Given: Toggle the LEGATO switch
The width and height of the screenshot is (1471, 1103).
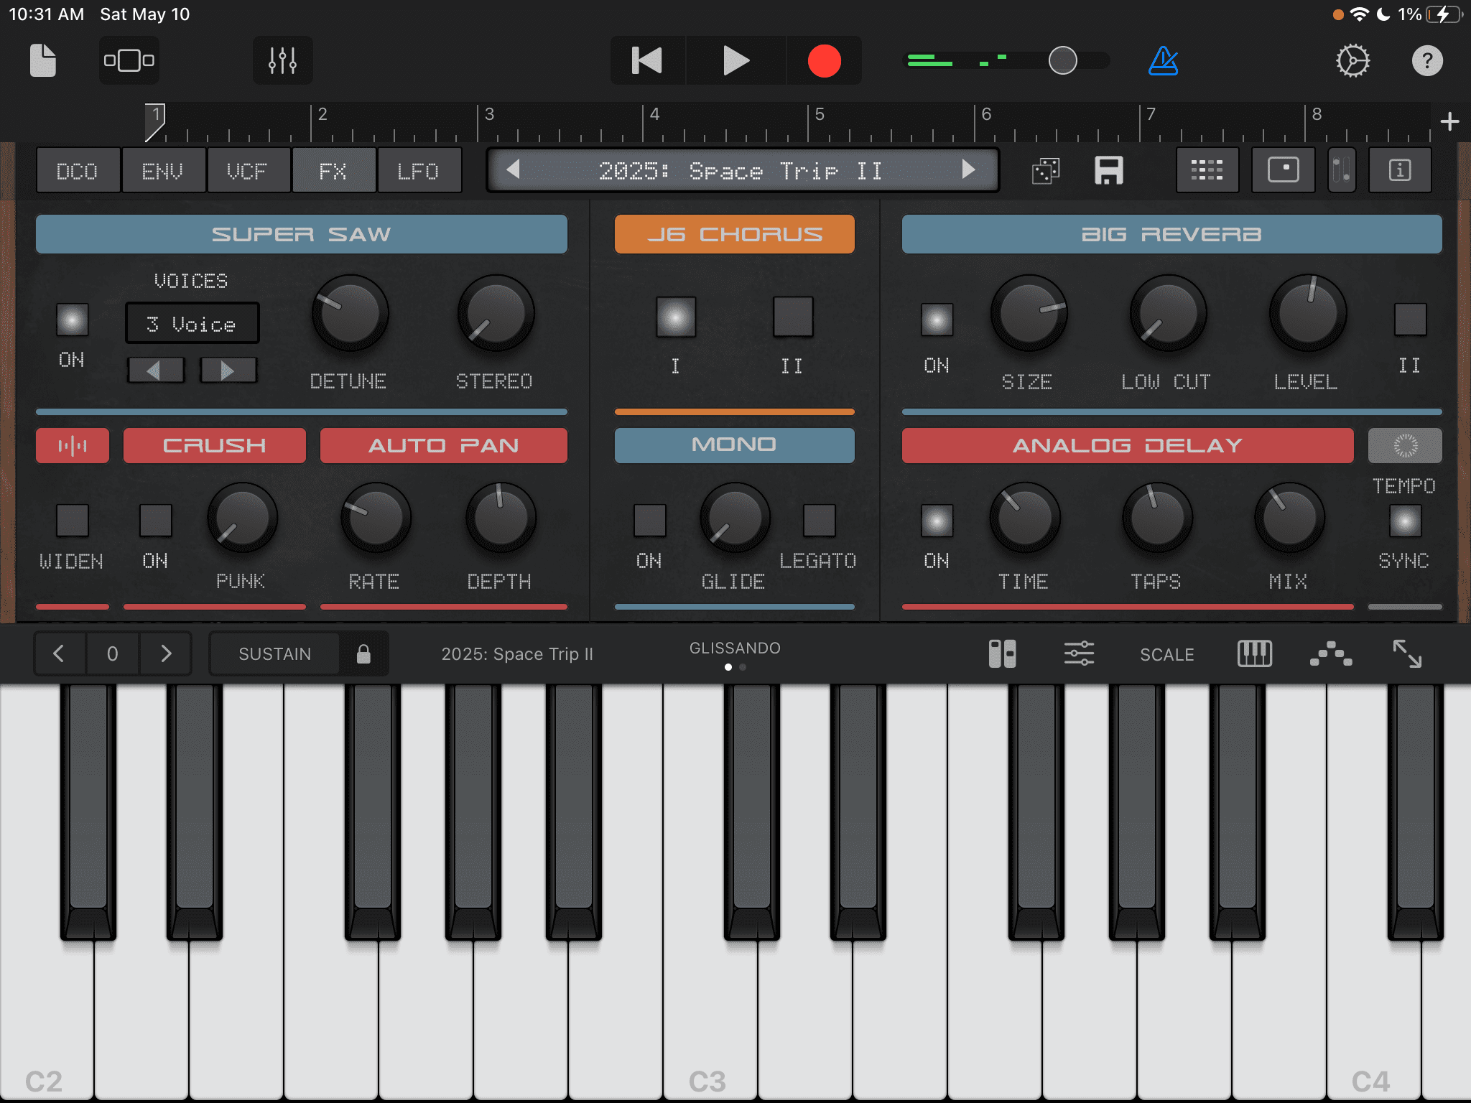Looking at the screenshot, I should coord(820,521).
